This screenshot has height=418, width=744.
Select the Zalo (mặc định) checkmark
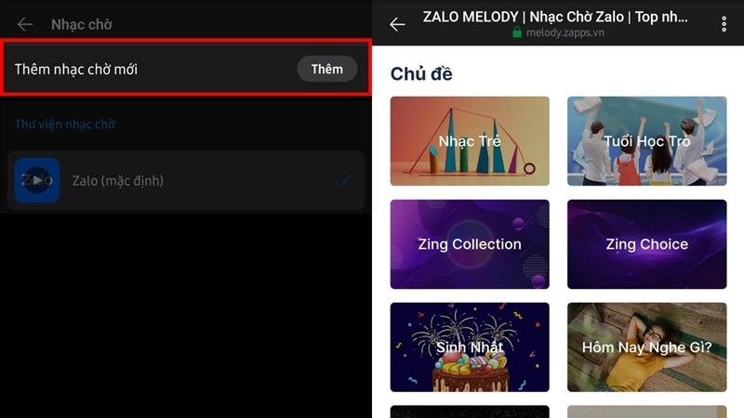pyautogui.click(x=343, y=180)
